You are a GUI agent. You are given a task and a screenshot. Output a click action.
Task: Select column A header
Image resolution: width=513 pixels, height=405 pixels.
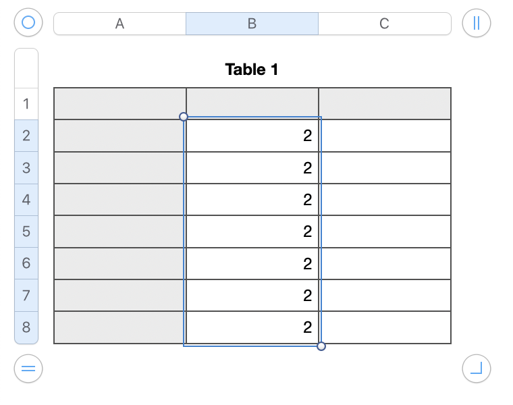click(x=119, y=24)
